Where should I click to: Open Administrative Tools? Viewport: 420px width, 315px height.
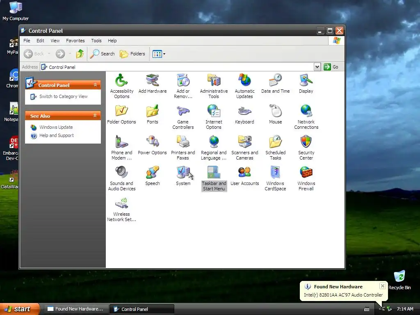click(214, 86)
